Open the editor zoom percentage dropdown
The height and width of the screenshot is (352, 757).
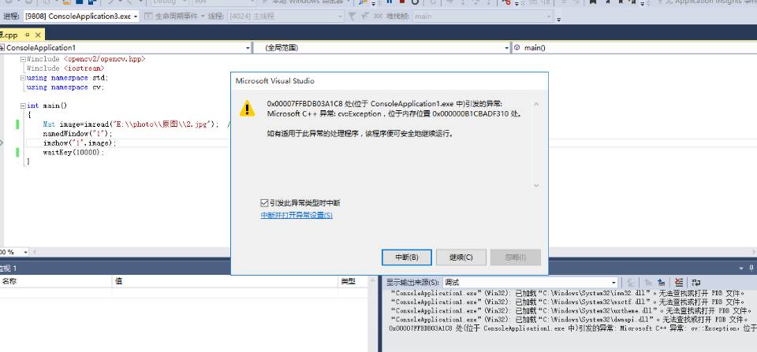click(x=25, y=252)
